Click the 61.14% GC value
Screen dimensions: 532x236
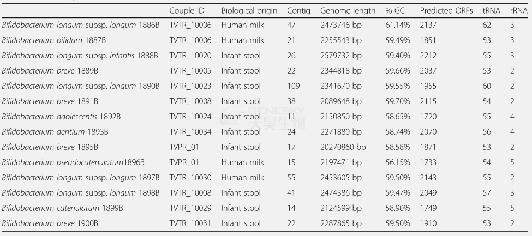click(x=398, y=25)
